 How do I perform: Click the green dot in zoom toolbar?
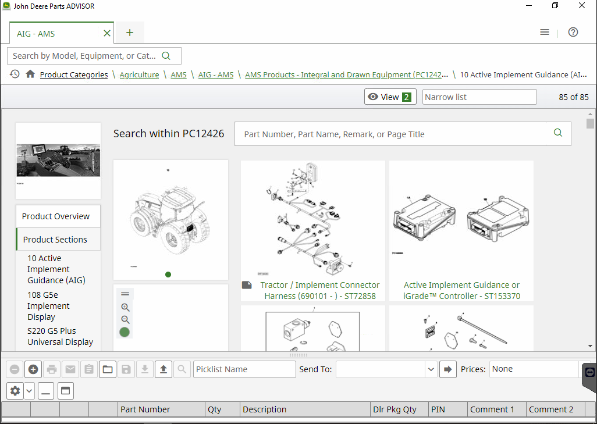tap(125, 332)
